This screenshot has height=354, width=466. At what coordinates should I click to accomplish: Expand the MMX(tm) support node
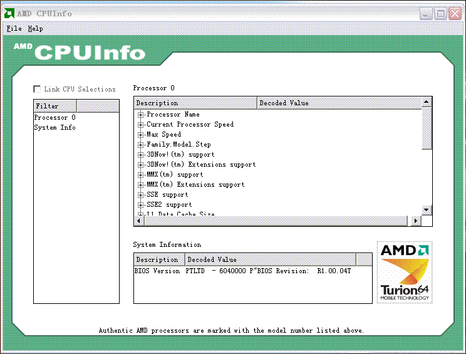point(140,175)
